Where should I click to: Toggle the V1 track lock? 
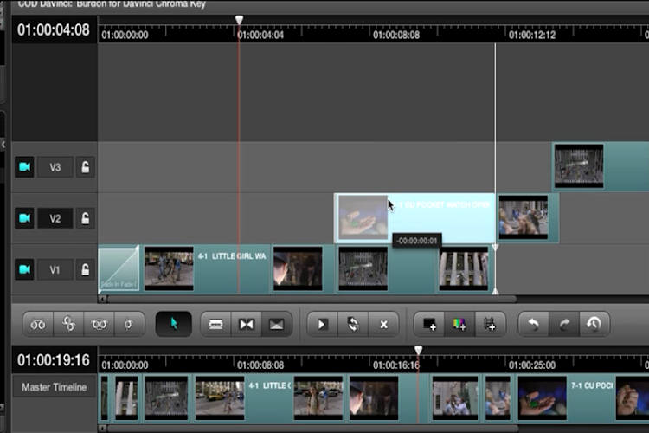point(86,269)
